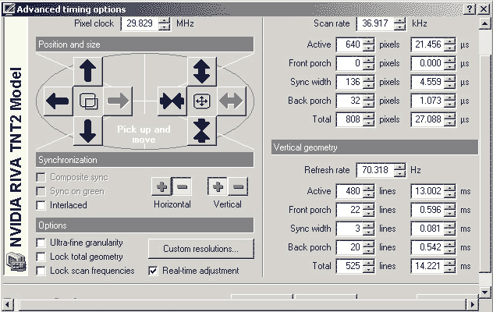Click horizontal Active pixels stepper
This screenshot has width=493, height=312.
[x=368, y=44]
